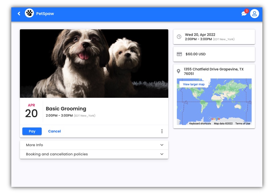Click the PetSpaw brand name
Screen dimensions: 274x196
click(45, 14)
